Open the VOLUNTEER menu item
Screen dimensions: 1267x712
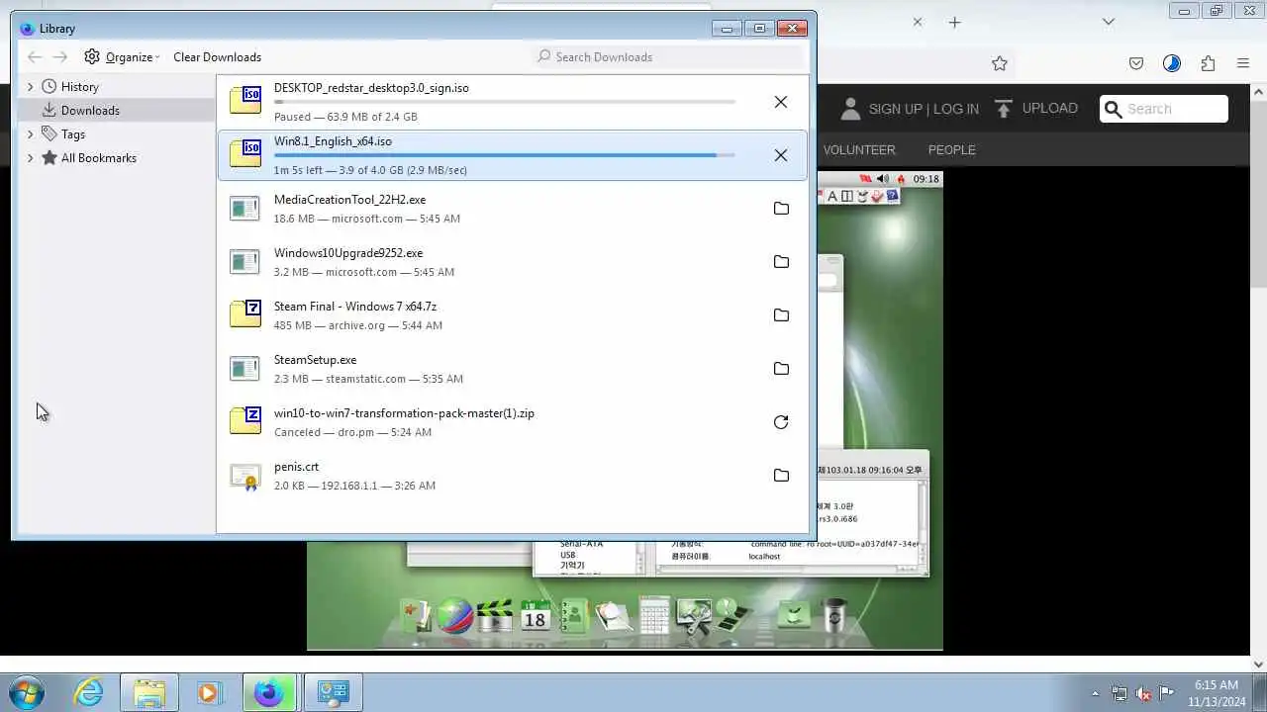coord(859,149)
